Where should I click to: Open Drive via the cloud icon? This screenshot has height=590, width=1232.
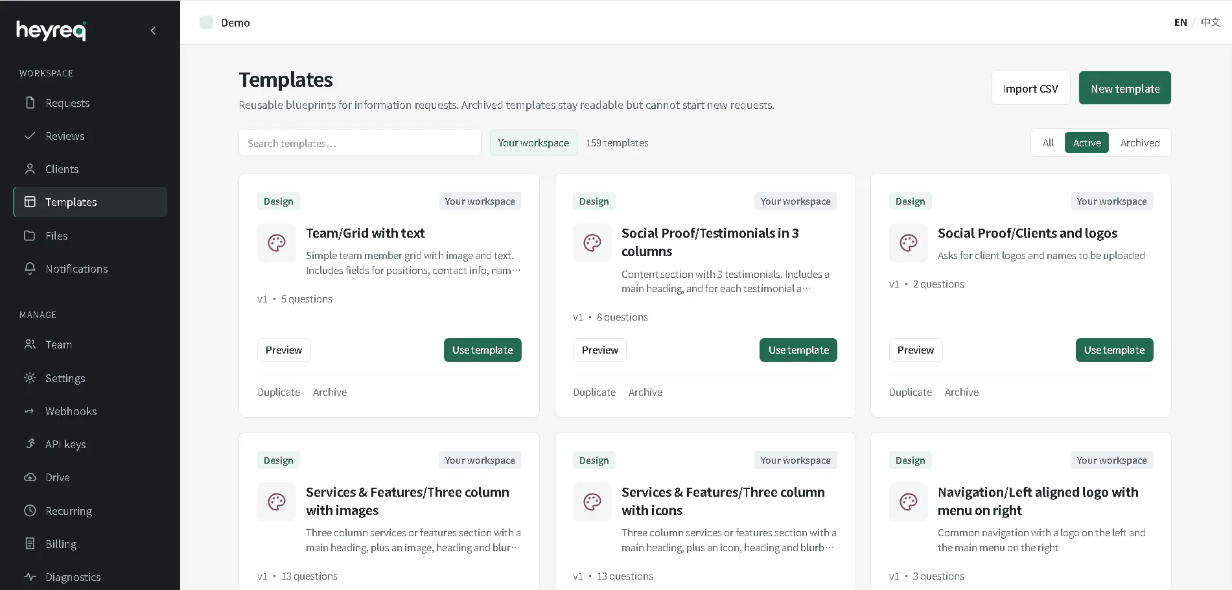coord(30,477)
